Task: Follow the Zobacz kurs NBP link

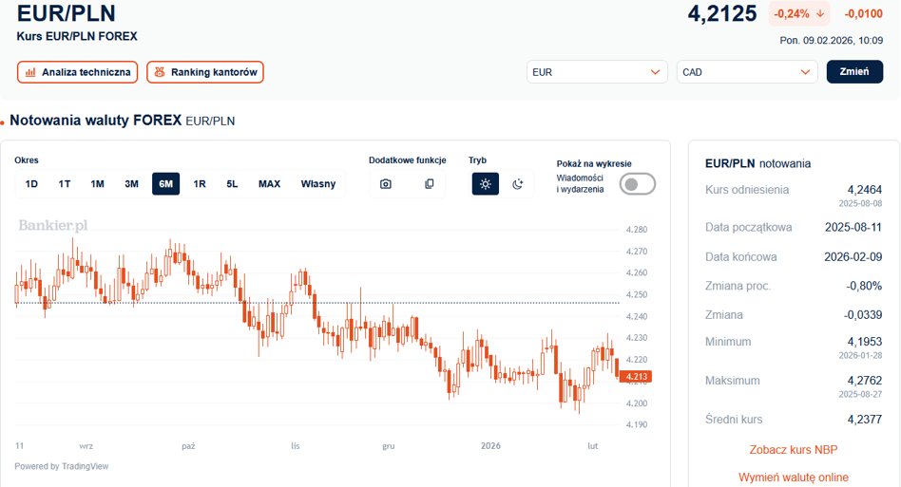Action: tap(793, 450)
